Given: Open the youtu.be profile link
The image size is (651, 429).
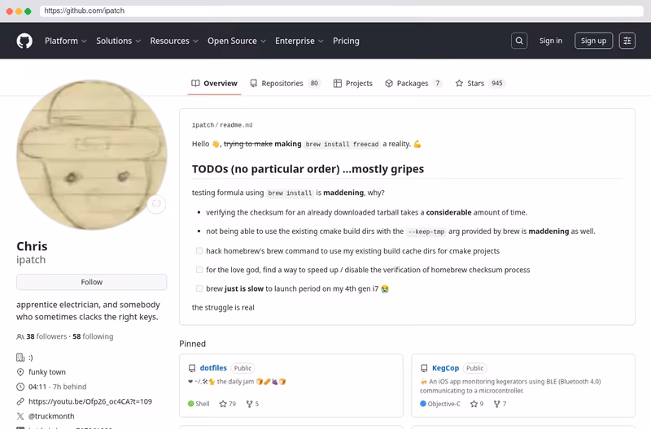Looking at the screenshot, I should [90, 401].
